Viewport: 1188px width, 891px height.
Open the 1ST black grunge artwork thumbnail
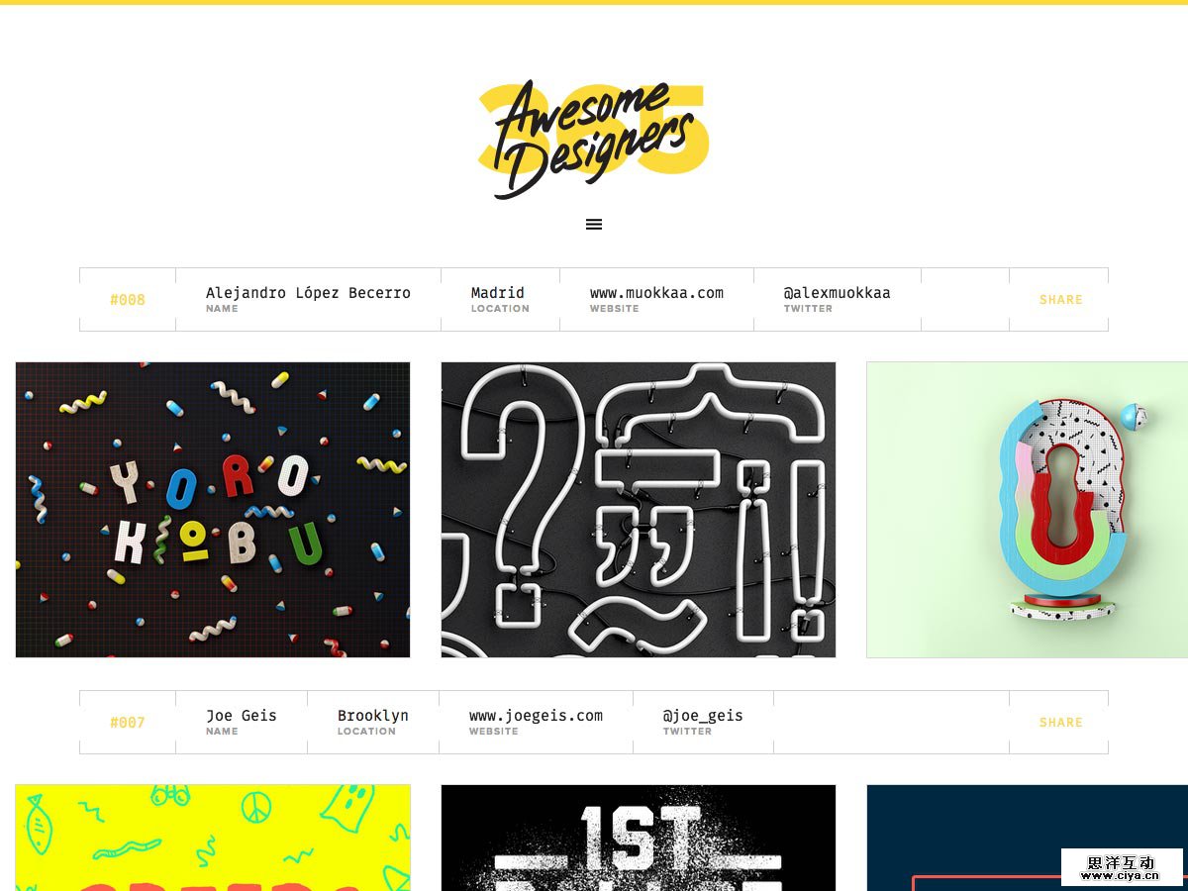[x=639, y=838]
